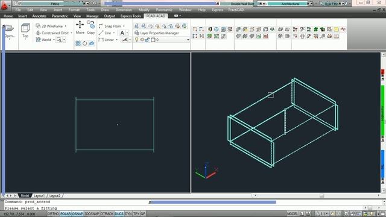Expand the 2D Wireframe dropdown arrow
Screen dimensions: 386x217
coord(66,26)
